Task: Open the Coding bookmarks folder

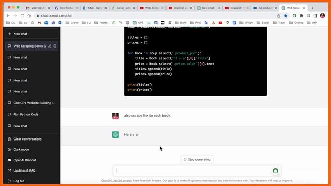Action: 296,23
